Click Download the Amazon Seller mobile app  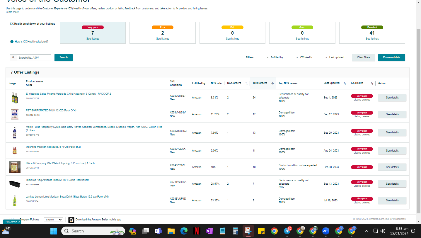[98, 220]
